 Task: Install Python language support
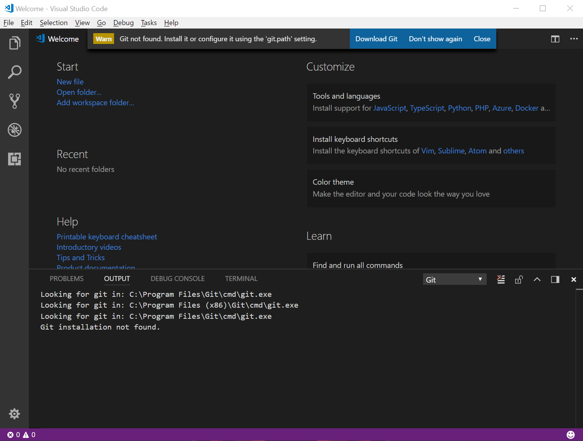[460, 108]
